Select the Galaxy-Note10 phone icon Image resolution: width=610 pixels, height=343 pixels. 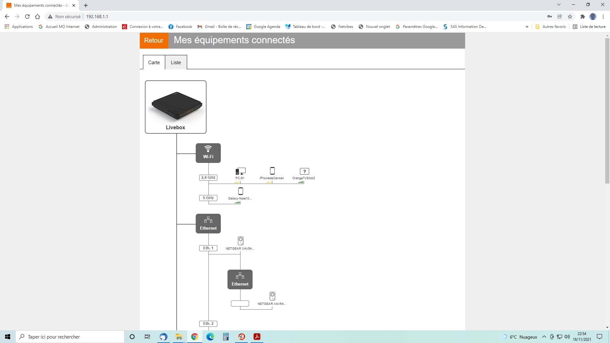click(241, 191)
